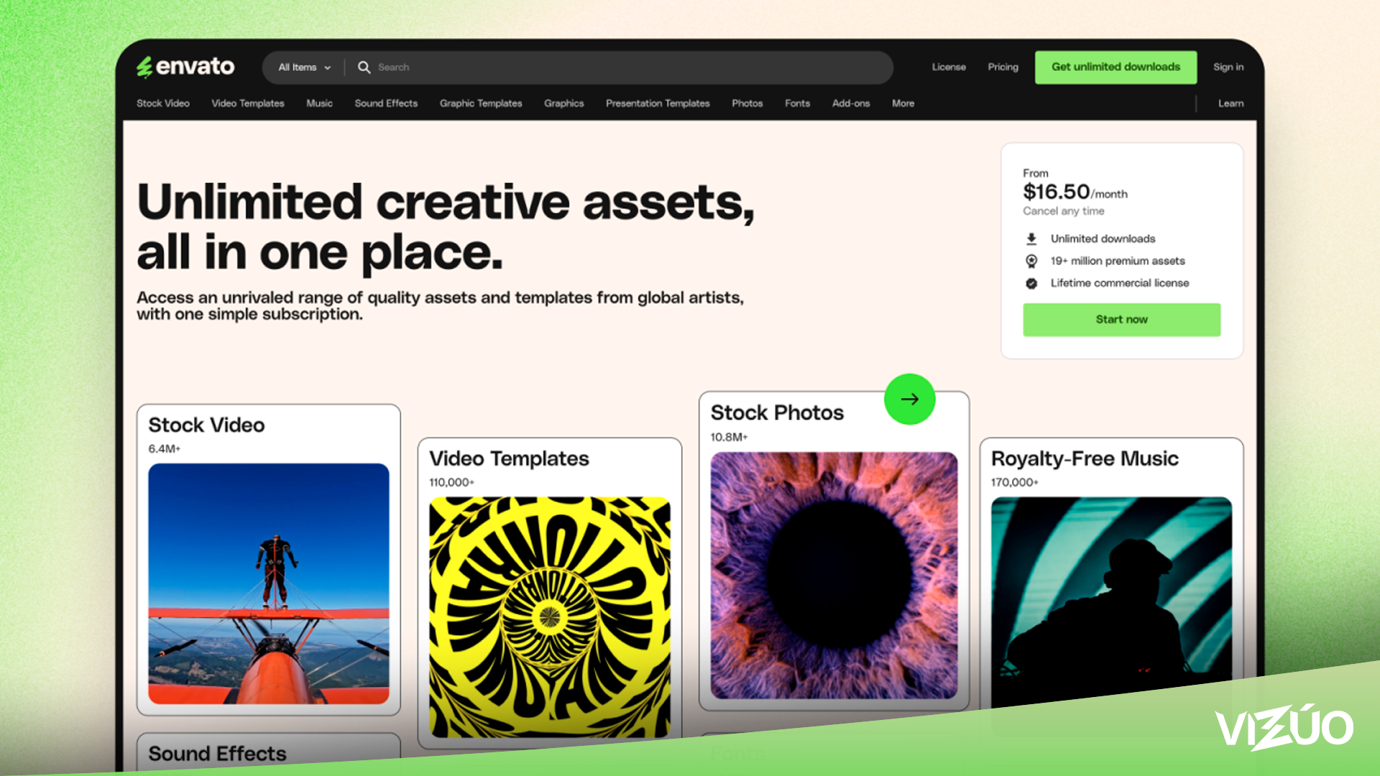Screen dimensions: 1380x776
Task: Select the Sound Effects nav item
Action: pyautogui.click(x=386, y=103)
